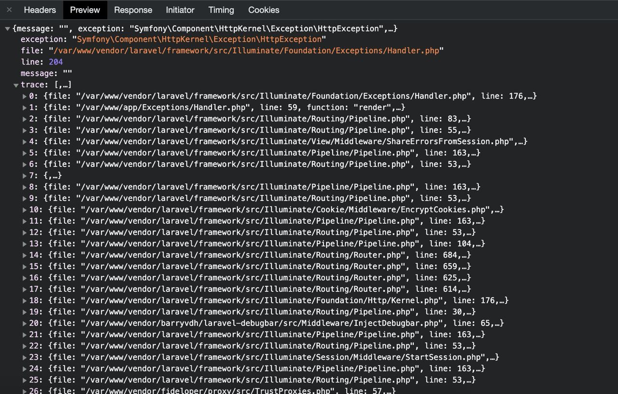Click the empty message value
Image resolution: width=618 pixels, height=394 pixels.
click(x=68, y=73)
